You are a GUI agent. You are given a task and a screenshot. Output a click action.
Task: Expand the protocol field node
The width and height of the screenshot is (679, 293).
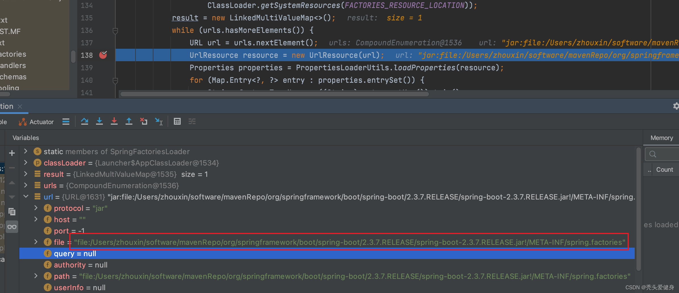tap(36, 208)
